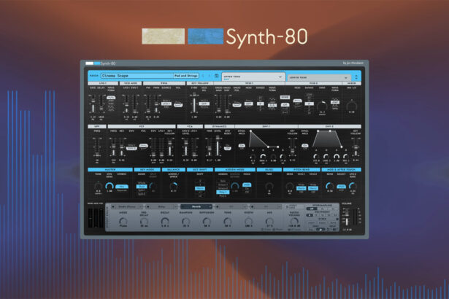This screenshot has width=449, height=299.
Task: Adjust the Key Follow STRB slider
Action: (x=194, y=103)
